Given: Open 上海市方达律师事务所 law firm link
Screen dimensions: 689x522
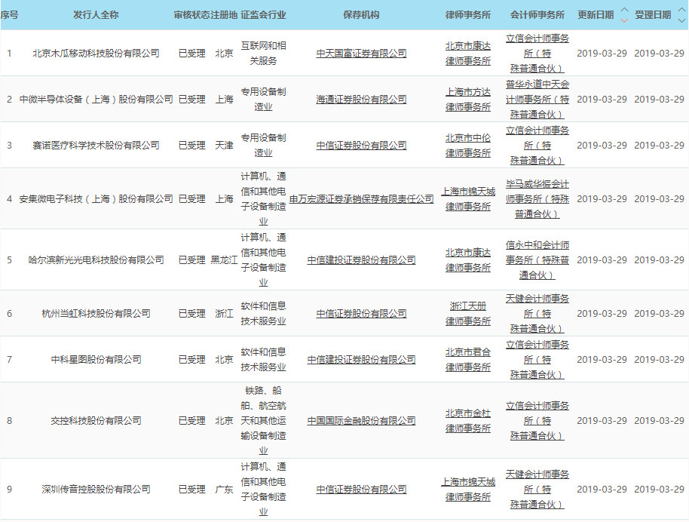Looking at the screenshot, I should pos(468,100).
